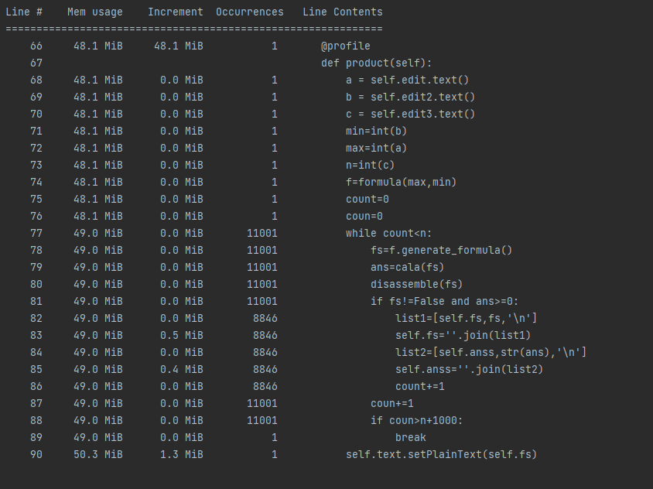Click the "Line #" column header
Image resolution: width=653 pixels, height=489 pixels.
click(x=24, y=12)
